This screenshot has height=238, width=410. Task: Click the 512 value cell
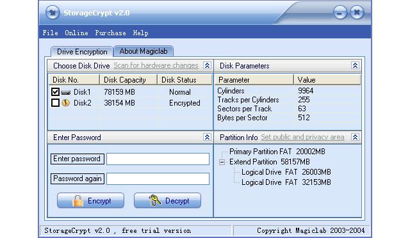304,118
